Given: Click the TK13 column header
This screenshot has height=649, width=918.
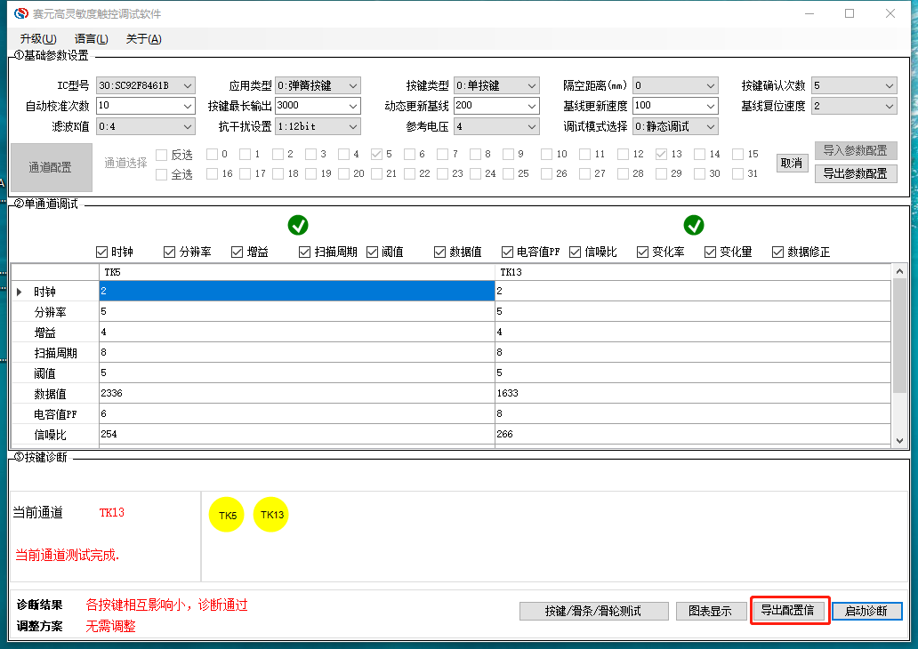Looking at the screenshot, I should pyautogui.click(x=693, y=272).
